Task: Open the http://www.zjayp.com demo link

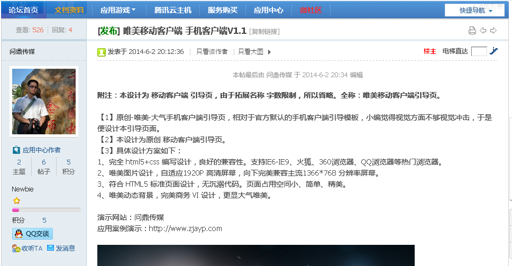Action: tap(185, 228)
